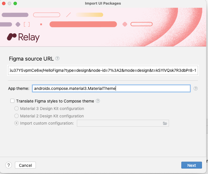The width and height of the screenshot is (208, 174).
Task: Click the Relay logo
Action: coord(23,37)
